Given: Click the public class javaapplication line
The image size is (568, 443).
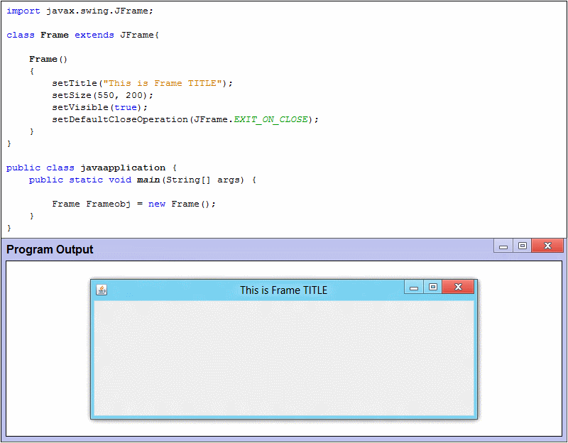Looking at the screenshot, I should 92,168.
